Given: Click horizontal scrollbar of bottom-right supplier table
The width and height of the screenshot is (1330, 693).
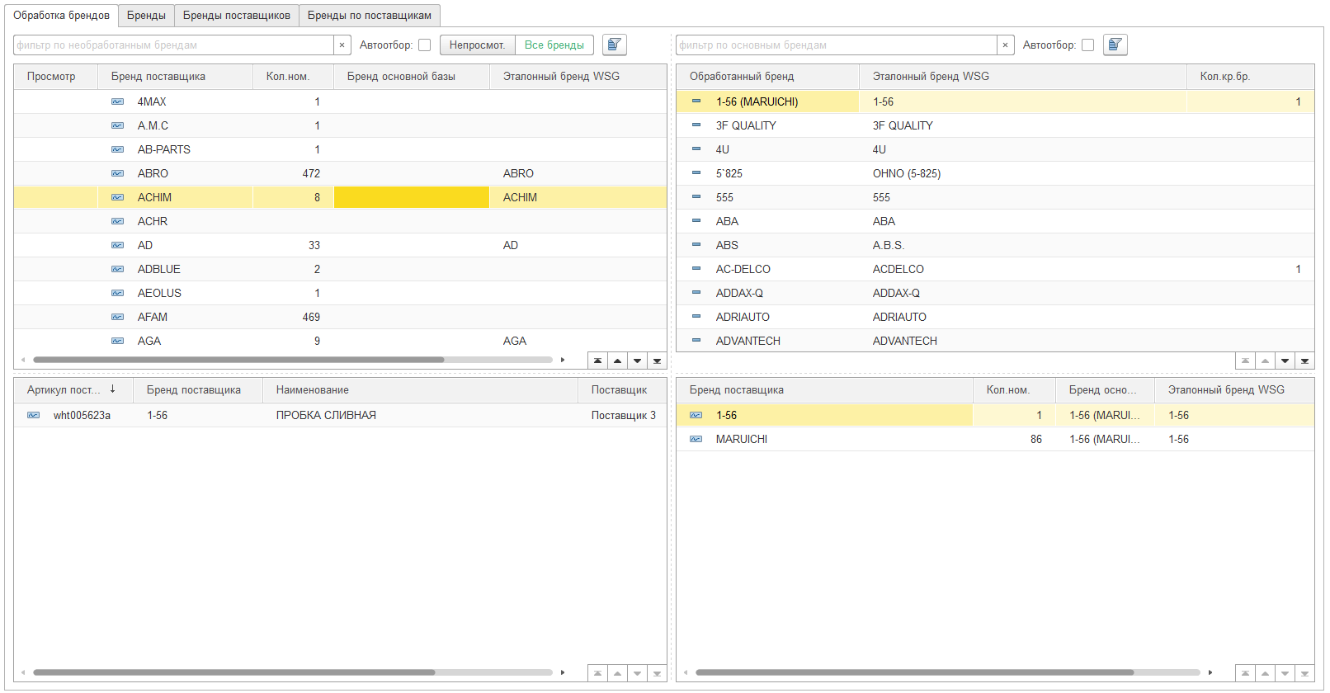Looking at the screenshot, I should [x=914, y=672].
